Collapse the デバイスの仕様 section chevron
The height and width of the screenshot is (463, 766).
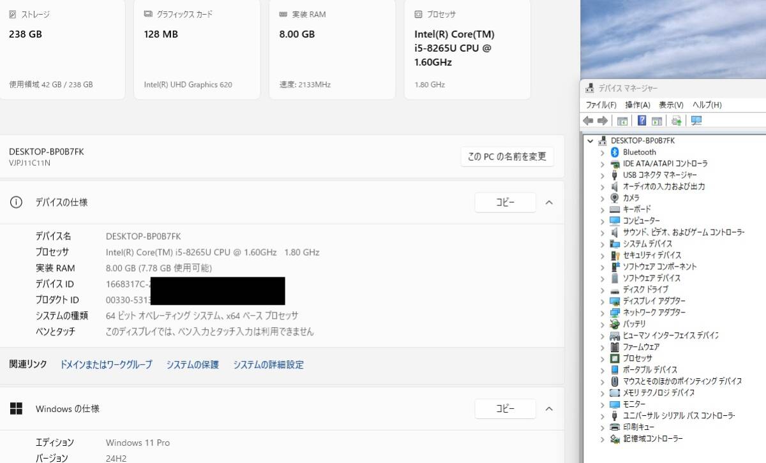[549, 202]
